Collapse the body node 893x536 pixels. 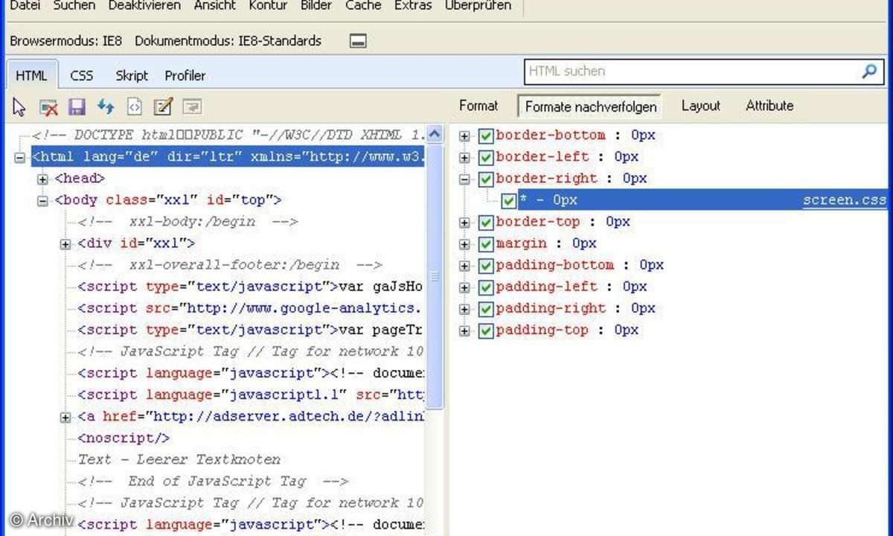click(42, 200)
